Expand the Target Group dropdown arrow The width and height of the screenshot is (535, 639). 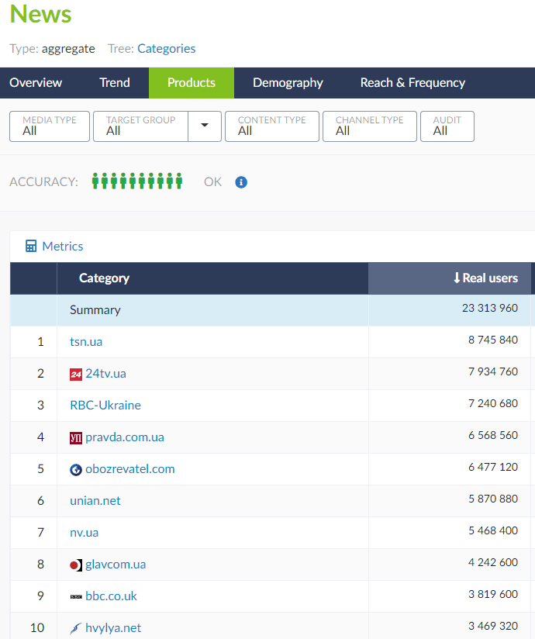pyautogui.click(x=205, y=126)
